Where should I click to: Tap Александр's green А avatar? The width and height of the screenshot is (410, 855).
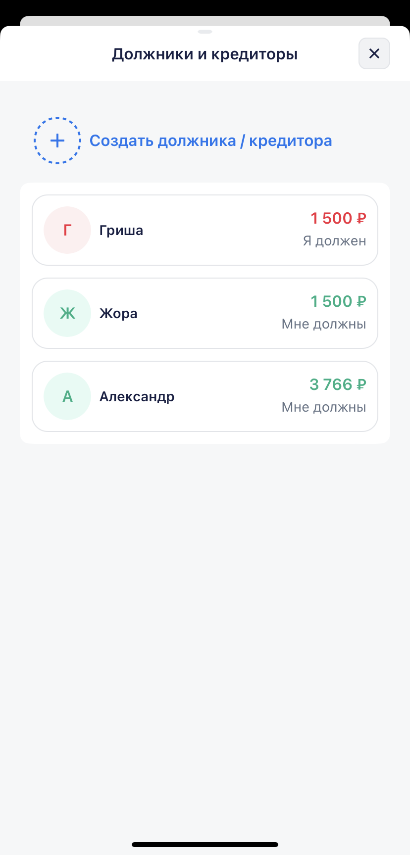click(67, 396)
